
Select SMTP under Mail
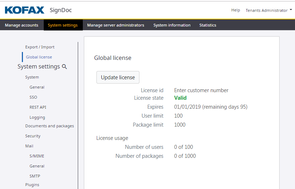[35, 176]
